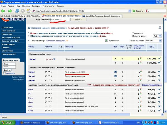Click the Windows пуск Start button
Viewport: 167px width, 125px height.
click(x=8, y=122)
